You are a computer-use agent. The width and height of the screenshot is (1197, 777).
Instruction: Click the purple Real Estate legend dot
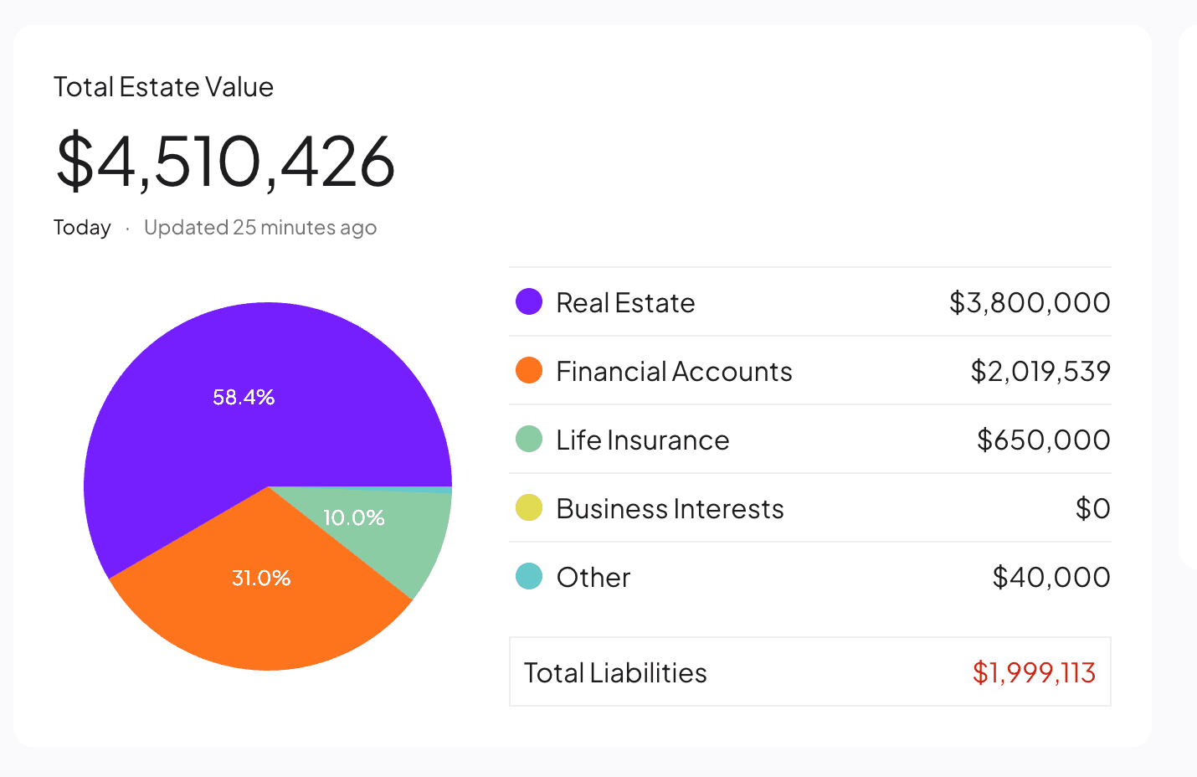point(529,301)
